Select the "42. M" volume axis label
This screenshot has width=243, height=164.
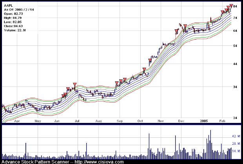[x=236, y=136]
